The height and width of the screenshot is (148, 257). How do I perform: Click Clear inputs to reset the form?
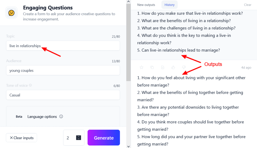21,137
